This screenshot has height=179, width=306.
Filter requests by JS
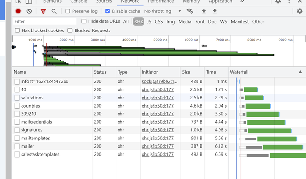[x=149, y=22]
